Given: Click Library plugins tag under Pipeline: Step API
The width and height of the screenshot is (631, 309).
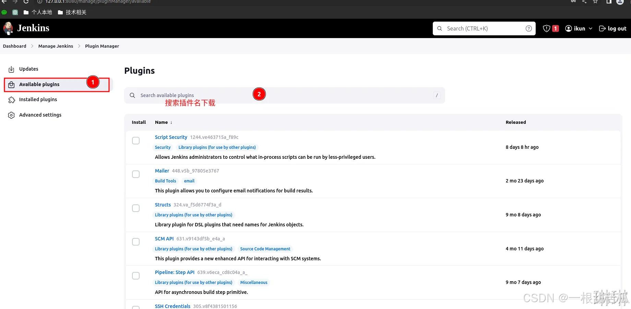Looking at the screenshot, I should [193, 283].
